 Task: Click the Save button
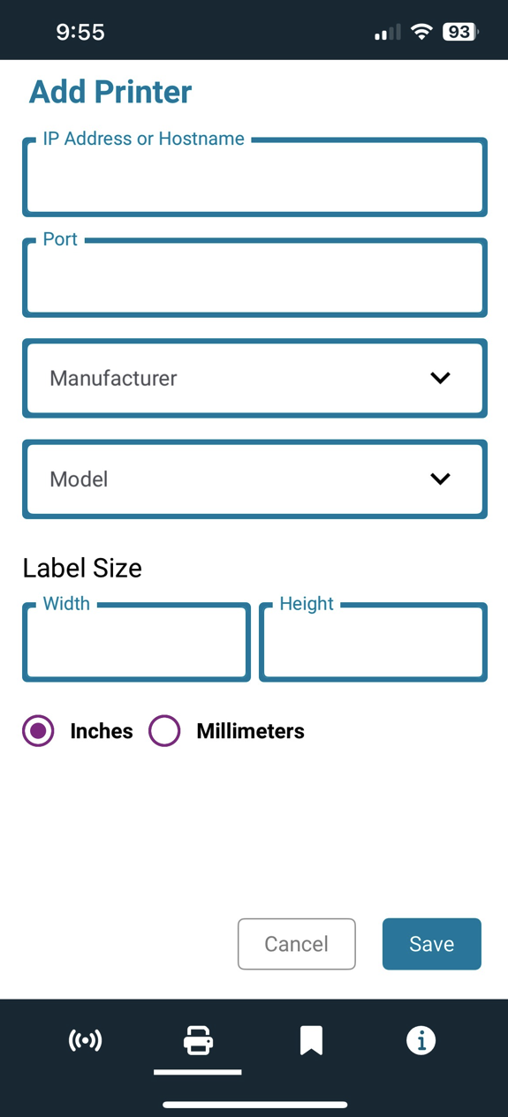(x=432, y=944)
